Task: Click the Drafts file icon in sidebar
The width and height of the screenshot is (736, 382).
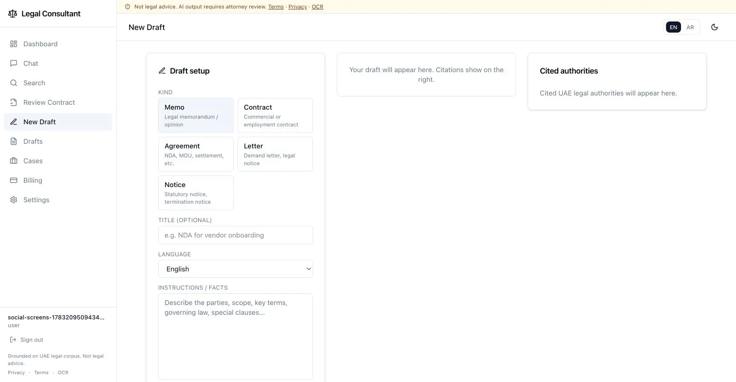Action: (14, 141)
